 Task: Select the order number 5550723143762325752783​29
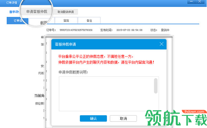click(x=76, y=30)
